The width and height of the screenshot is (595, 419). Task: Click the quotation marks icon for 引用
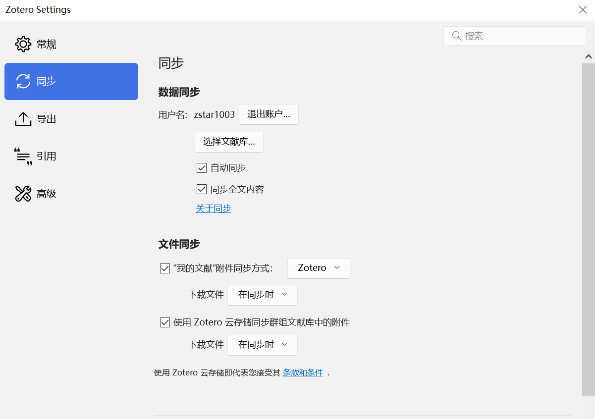(x=23, y=157)
